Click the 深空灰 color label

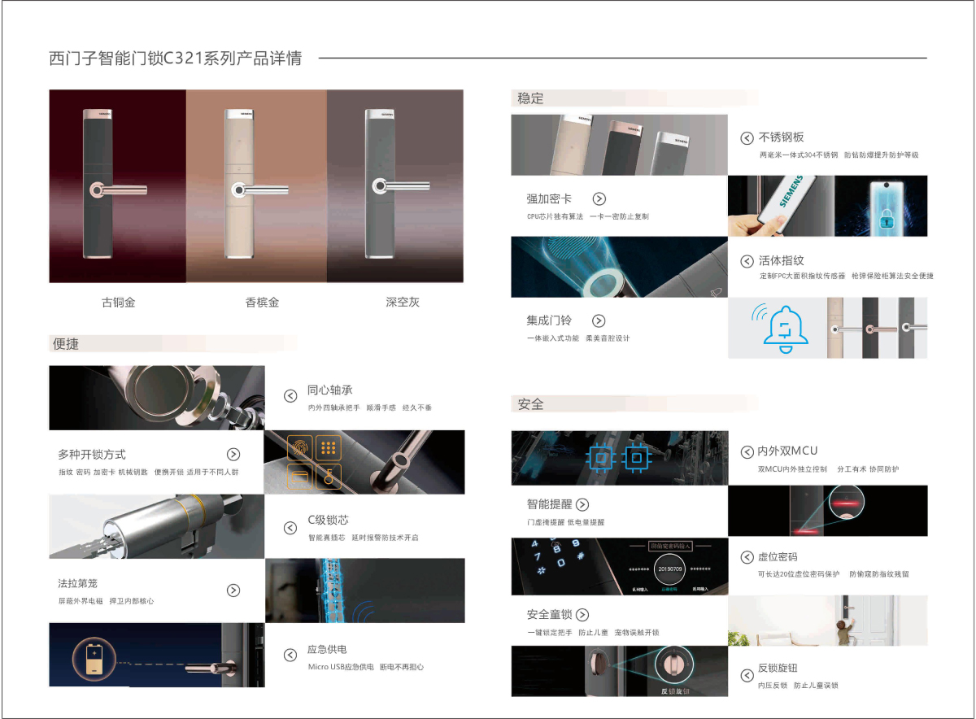tap(403, 303)
